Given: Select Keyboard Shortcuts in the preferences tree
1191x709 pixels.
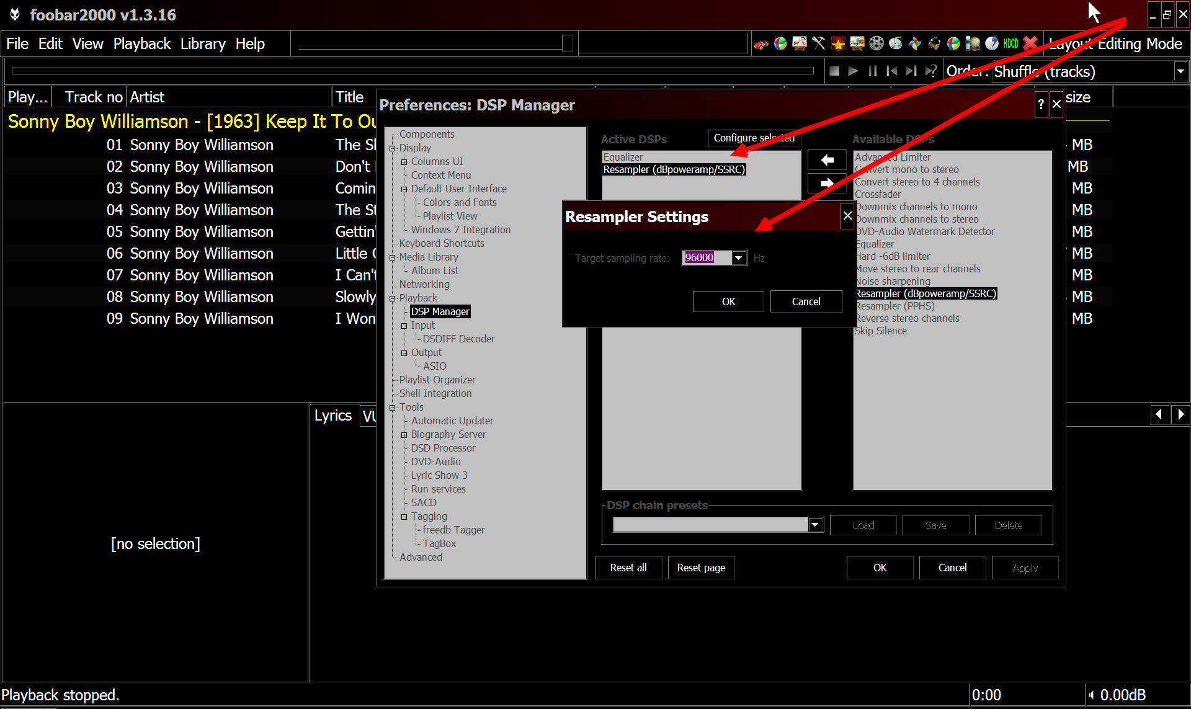Looking at the screenshot, I should point(442,243).
